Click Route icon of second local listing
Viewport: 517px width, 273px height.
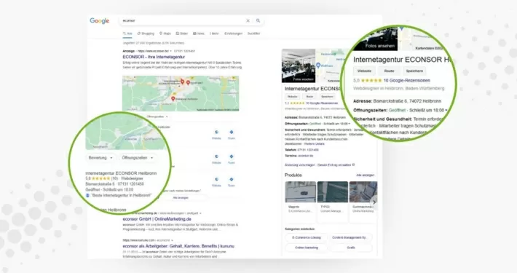232,157
